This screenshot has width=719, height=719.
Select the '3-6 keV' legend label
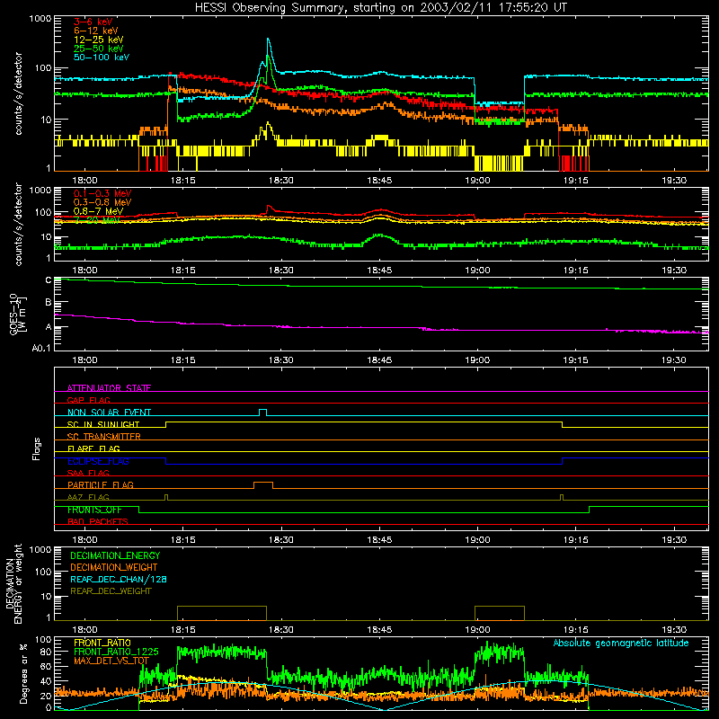[x=93, y=22]
